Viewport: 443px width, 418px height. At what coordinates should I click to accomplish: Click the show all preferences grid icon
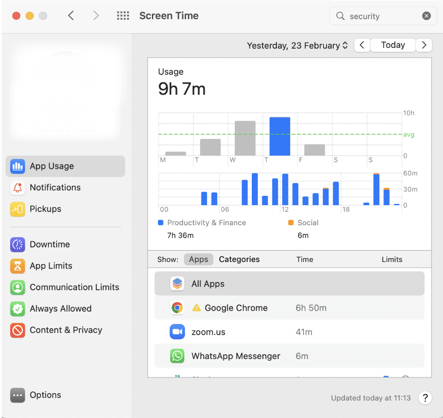point(123,16)
